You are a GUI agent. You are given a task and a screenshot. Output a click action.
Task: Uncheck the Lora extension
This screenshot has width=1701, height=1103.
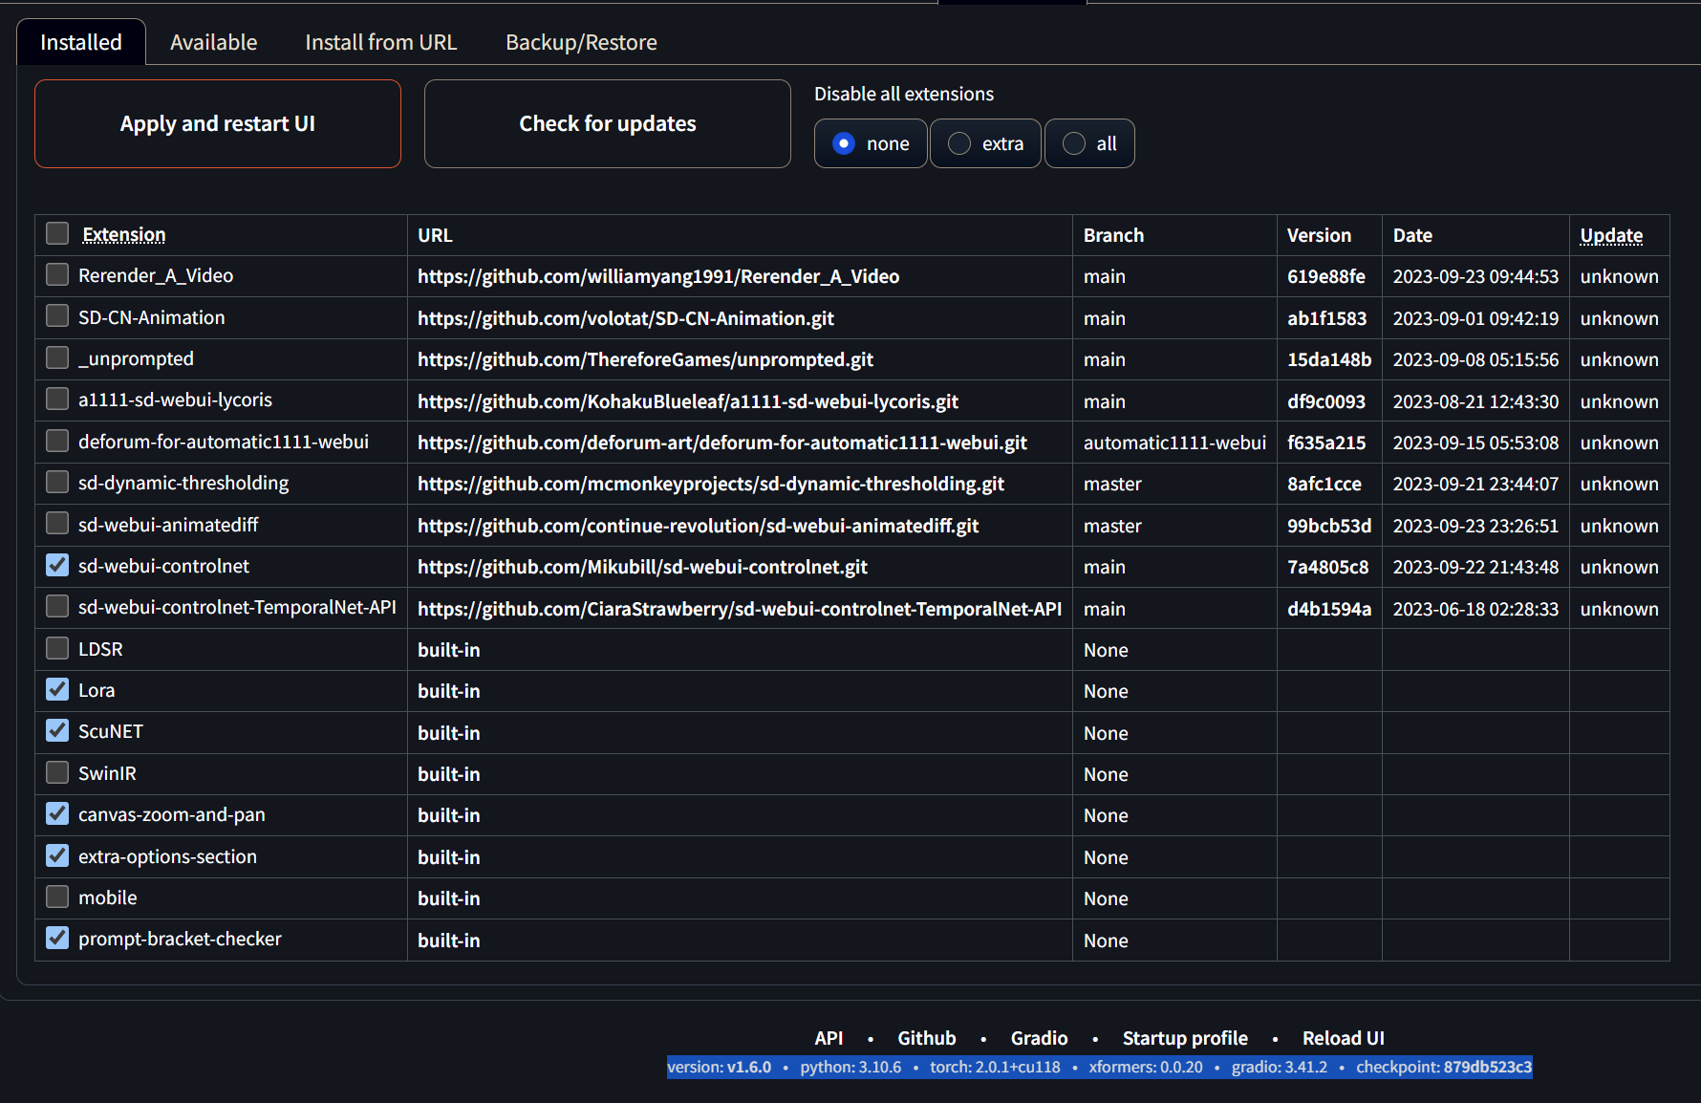(56, 689)
